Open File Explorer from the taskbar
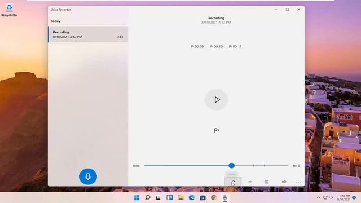This screenshot has height=203, width=361. (180, 198)
